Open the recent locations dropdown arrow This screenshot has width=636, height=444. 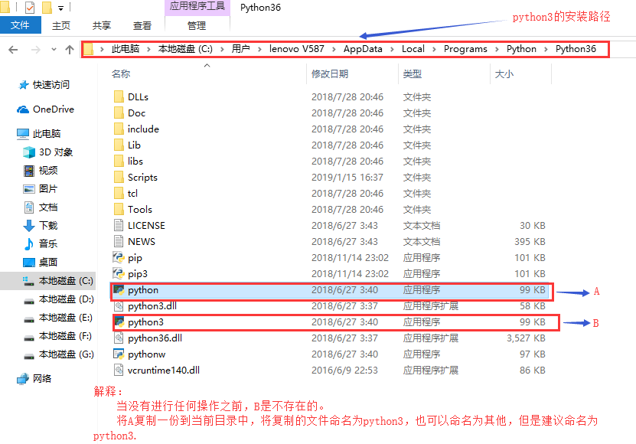point(54,50)
